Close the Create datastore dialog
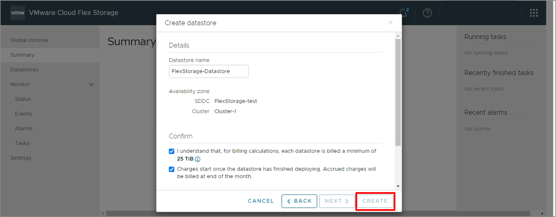 pos(391,22)
